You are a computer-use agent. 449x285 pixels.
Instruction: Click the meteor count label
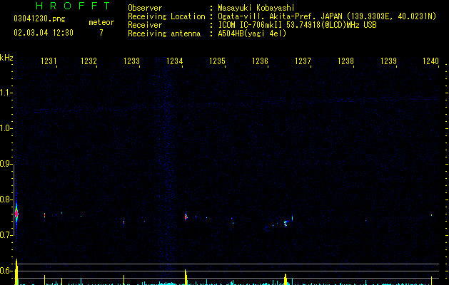(x=101, y=22)
